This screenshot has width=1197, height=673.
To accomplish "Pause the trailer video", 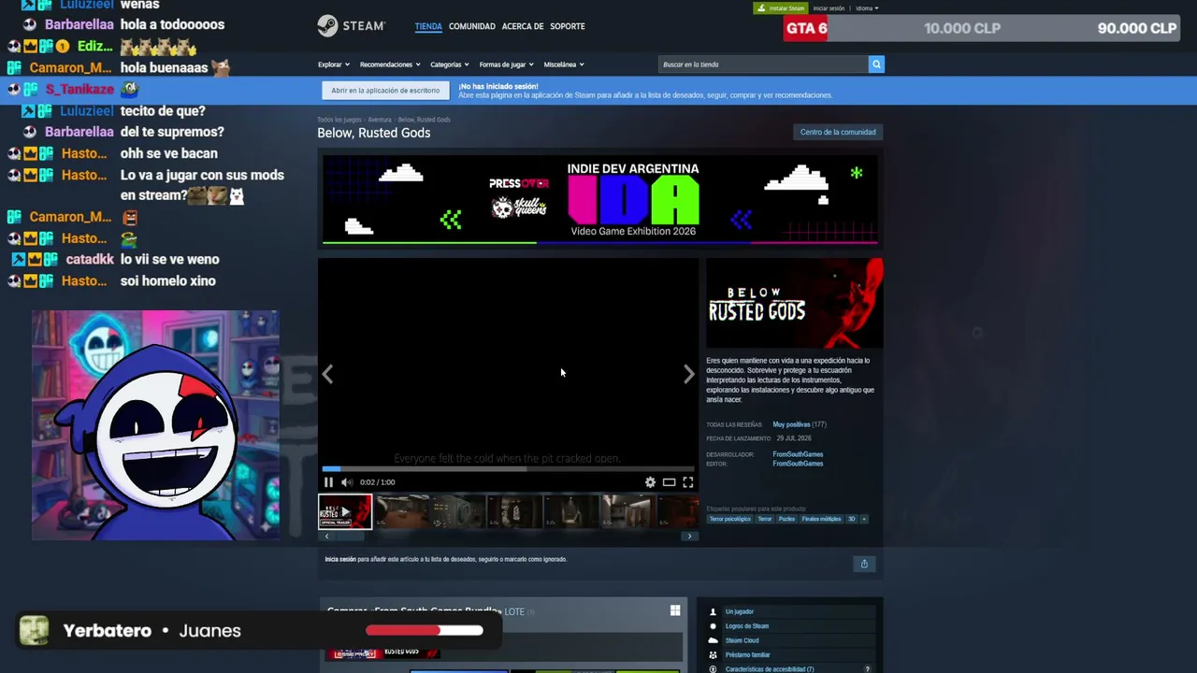I will (328, 482).
